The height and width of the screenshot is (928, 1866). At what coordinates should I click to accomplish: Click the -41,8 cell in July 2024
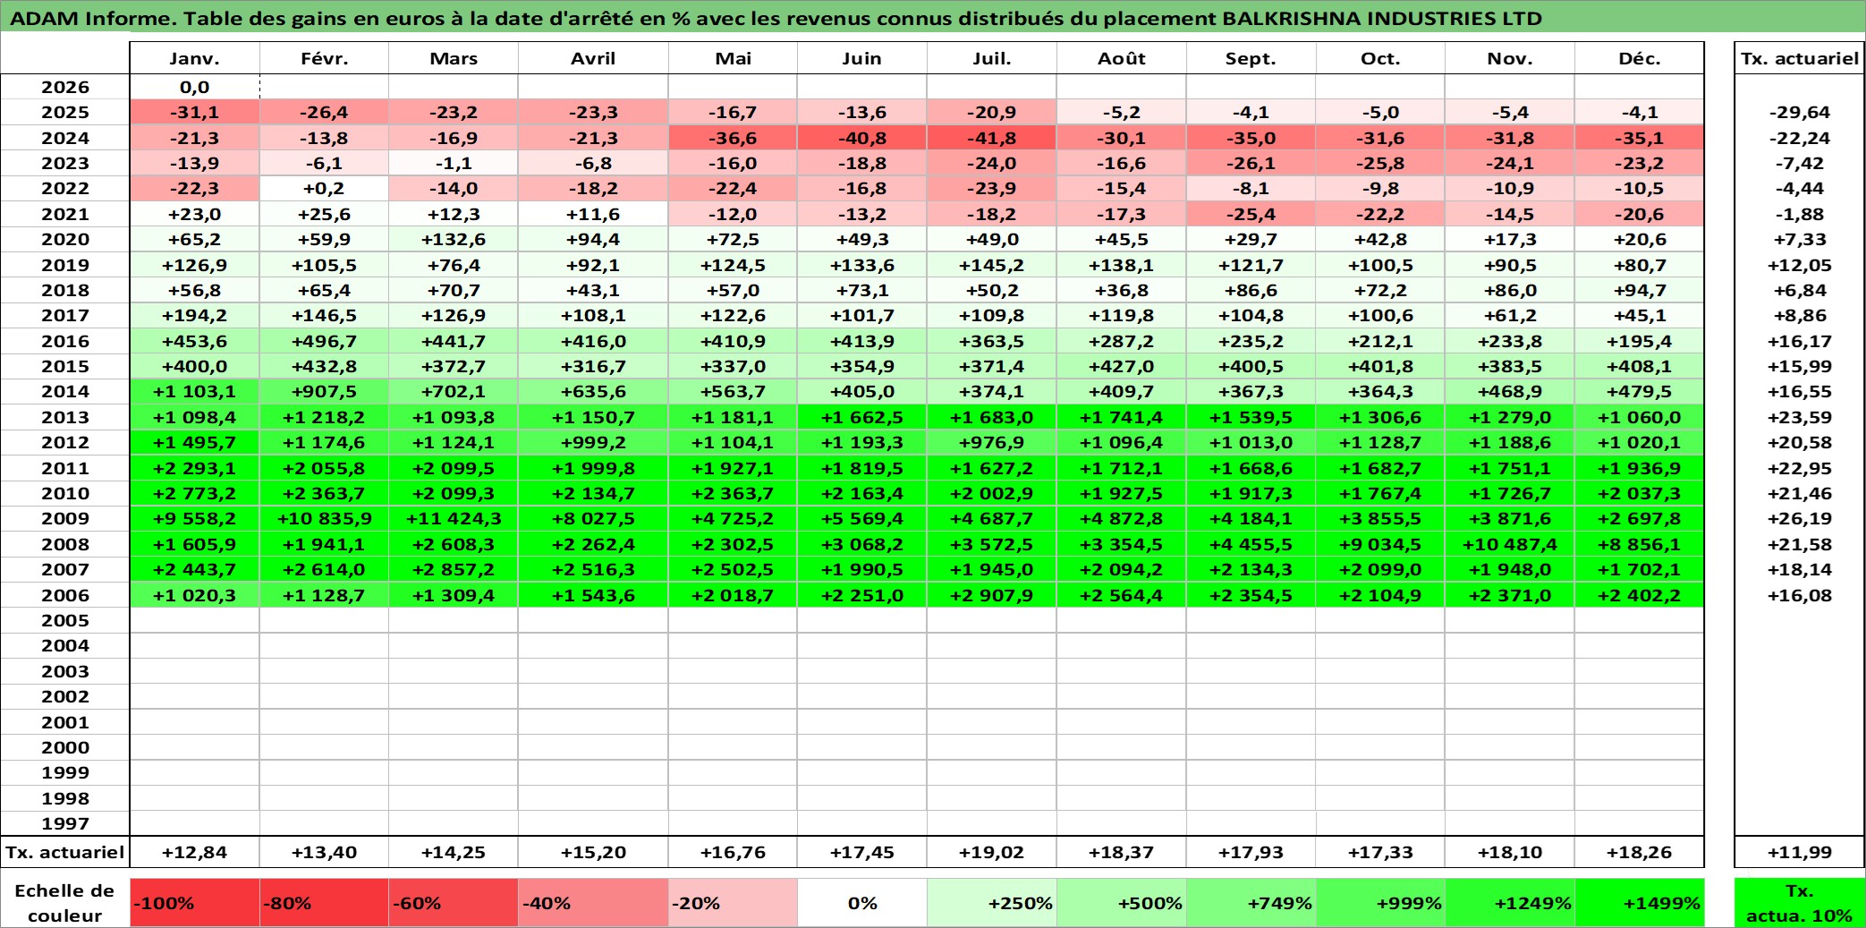[x=992, y=138]
